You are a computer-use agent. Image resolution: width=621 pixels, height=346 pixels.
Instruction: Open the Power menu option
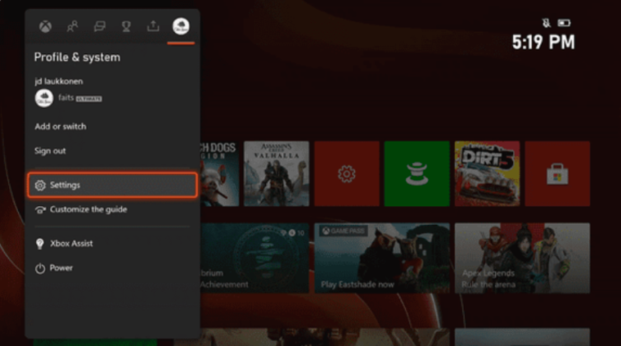click(113, 268)
